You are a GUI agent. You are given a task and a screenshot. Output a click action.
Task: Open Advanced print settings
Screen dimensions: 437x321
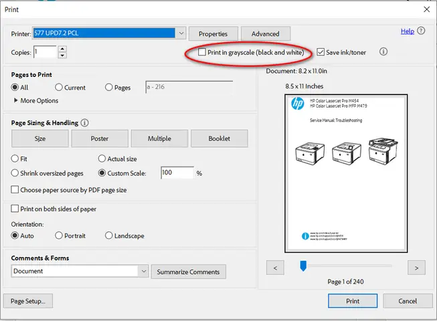pos(265,33)
